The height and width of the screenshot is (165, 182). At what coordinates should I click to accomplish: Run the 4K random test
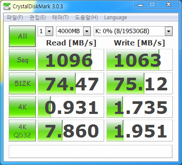22,107
